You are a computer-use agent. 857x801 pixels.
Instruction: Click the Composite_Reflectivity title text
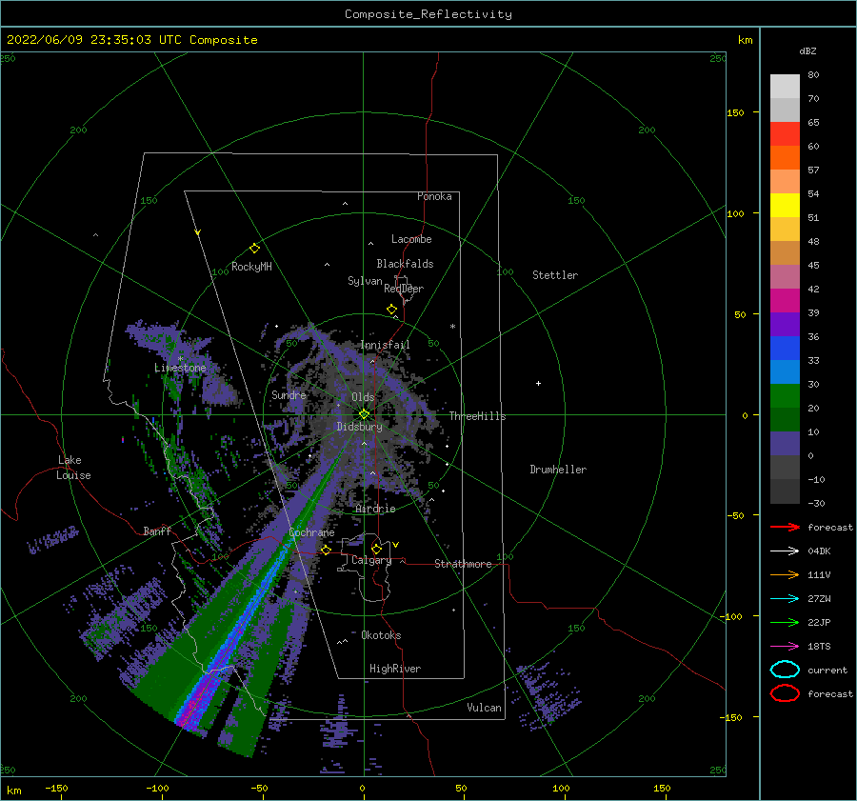[428, 14]
